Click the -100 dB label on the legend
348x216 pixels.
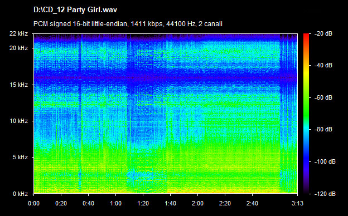(x=325, y=162)
